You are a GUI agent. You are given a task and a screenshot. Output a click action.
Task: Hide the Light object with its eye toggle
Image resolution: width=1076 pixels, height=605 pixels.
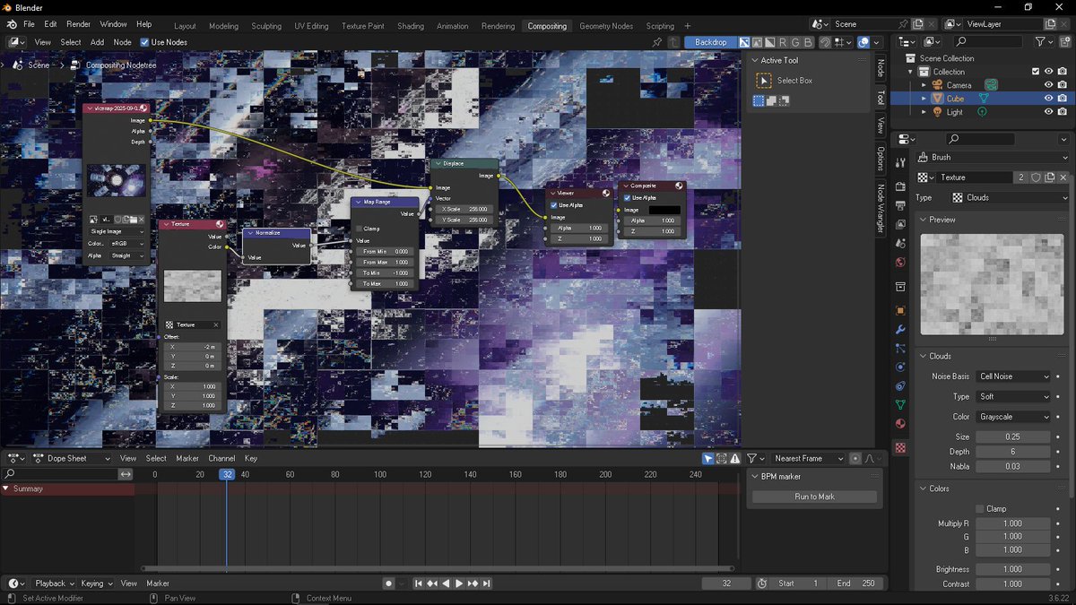tap(1047, 111)
